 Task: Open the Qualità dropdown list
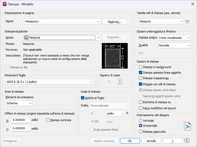pyautogui.click(x=174, y=45)
